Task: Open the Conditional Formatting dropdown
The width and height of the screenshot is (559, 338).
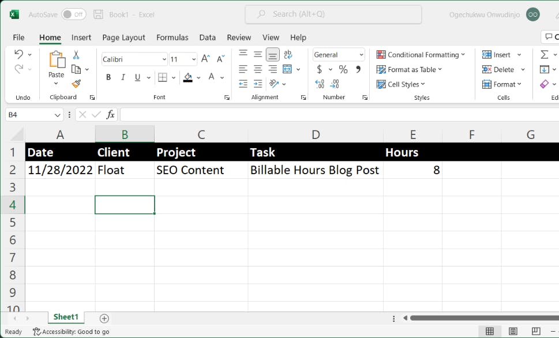Action: (x=421, y=55)
